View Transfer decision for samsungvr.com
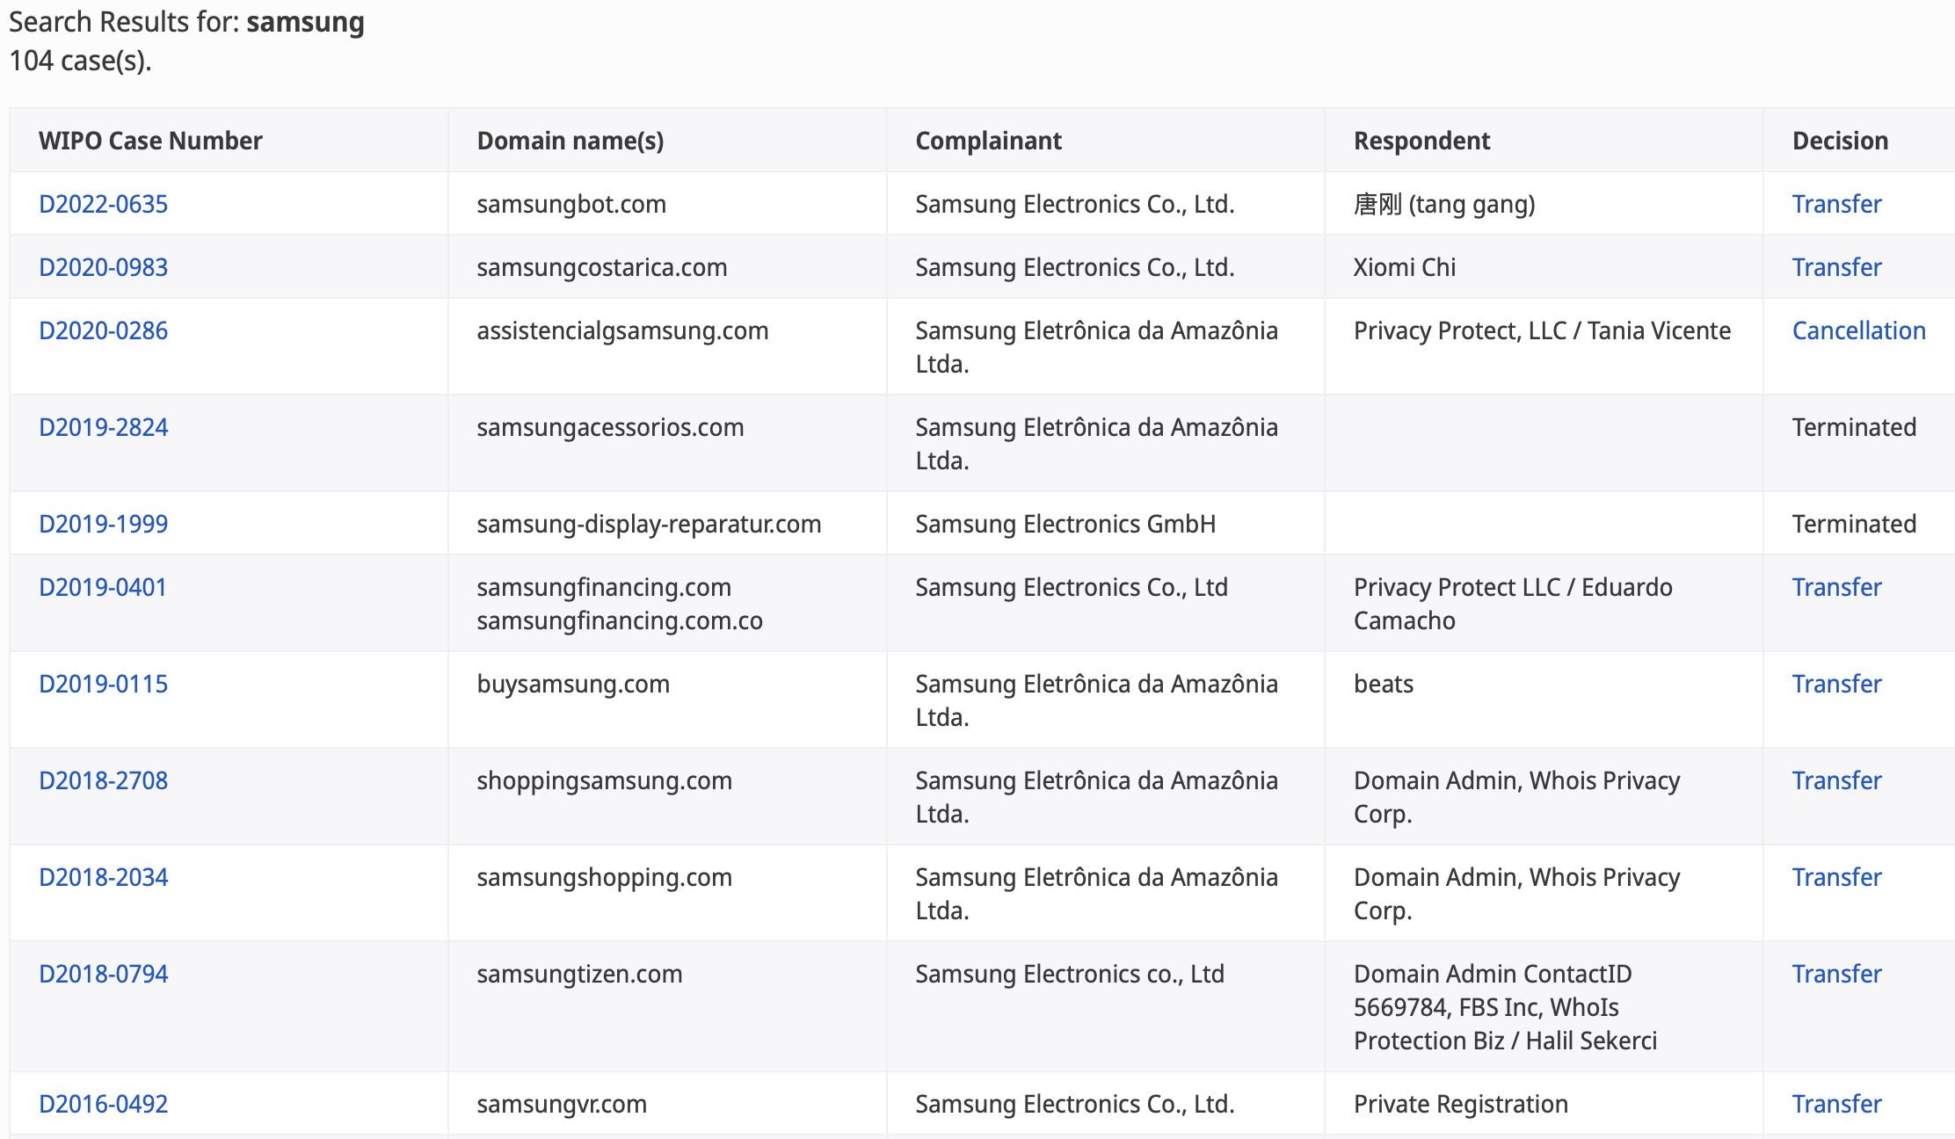 point(1836,1104)
